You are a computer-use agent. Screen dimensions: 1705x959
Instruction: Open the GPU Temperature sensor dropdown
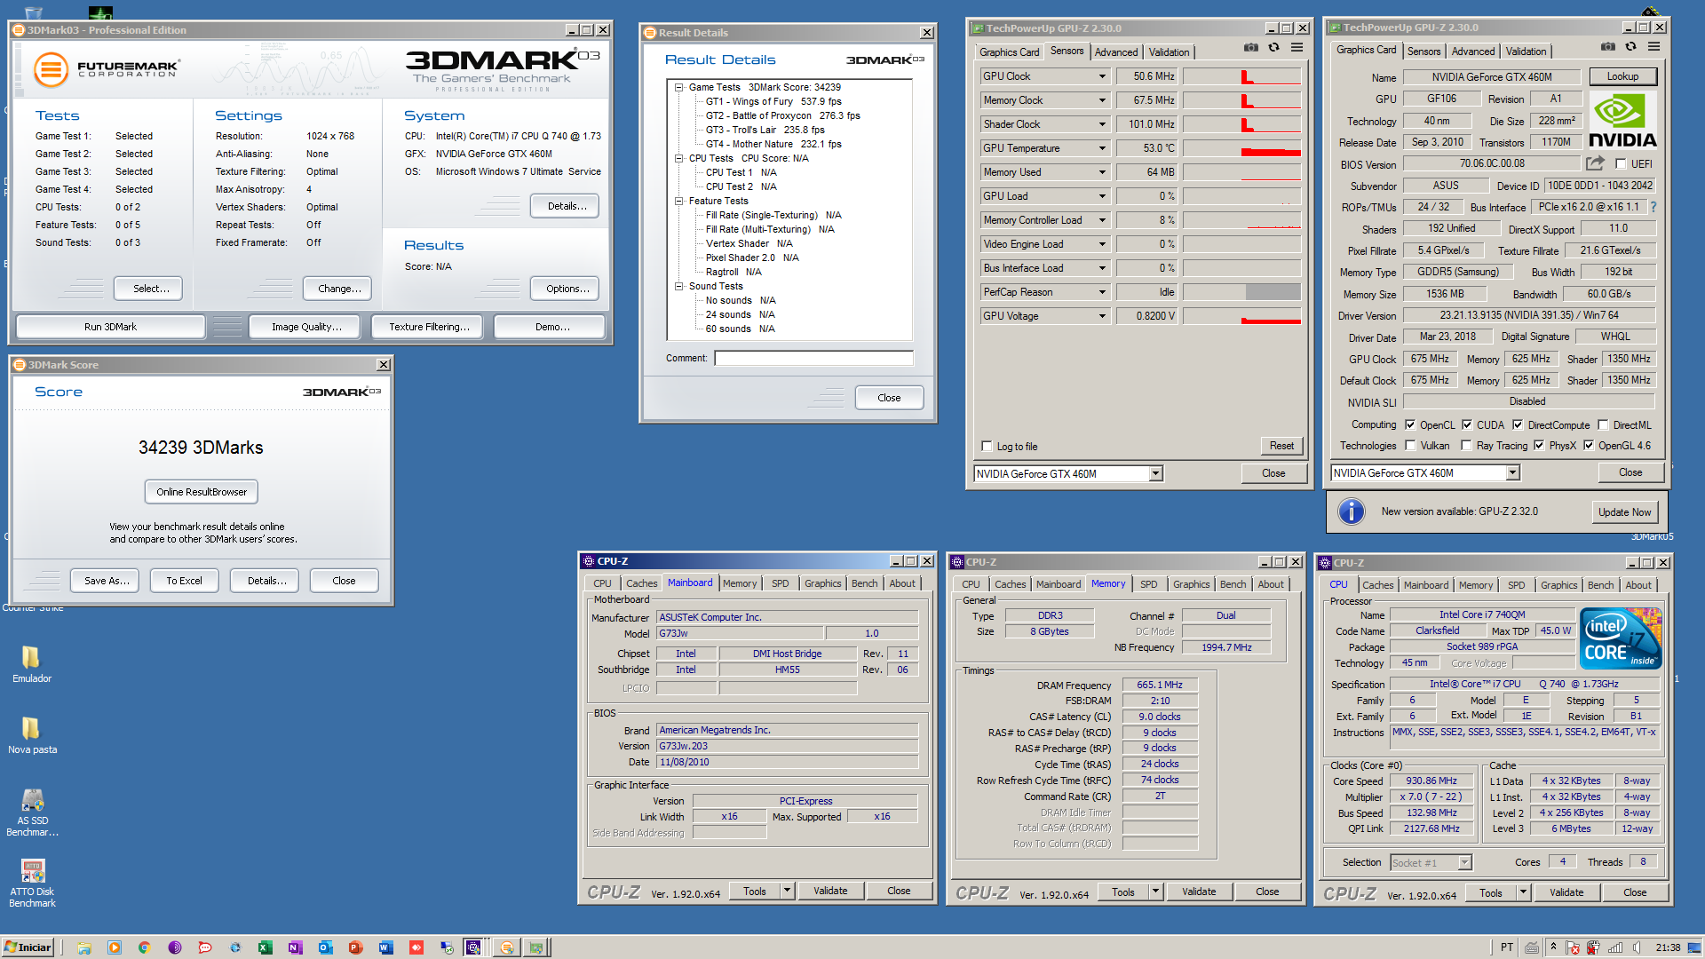[1102, 148]
